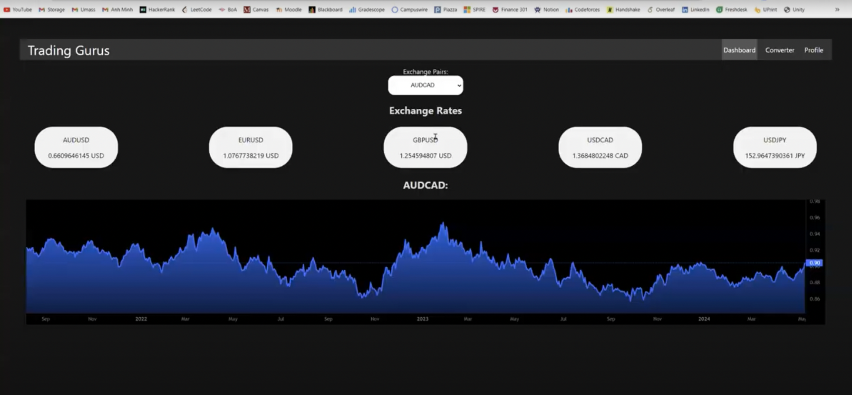The height and width of the screenshot is (395, 852).
Task: Choose the GBPUSD exchange rate card
Action: [x=426, y=147]
